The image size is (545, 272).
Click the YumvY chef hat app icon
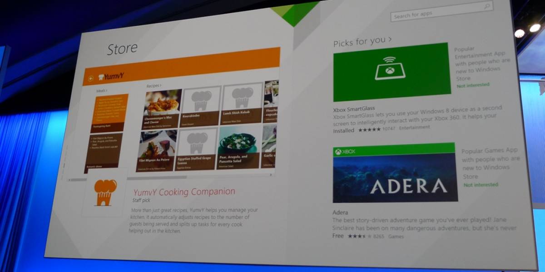pos(105,192)
